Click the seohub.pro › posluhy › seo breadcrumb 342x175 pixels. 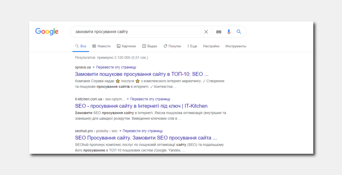96,131
